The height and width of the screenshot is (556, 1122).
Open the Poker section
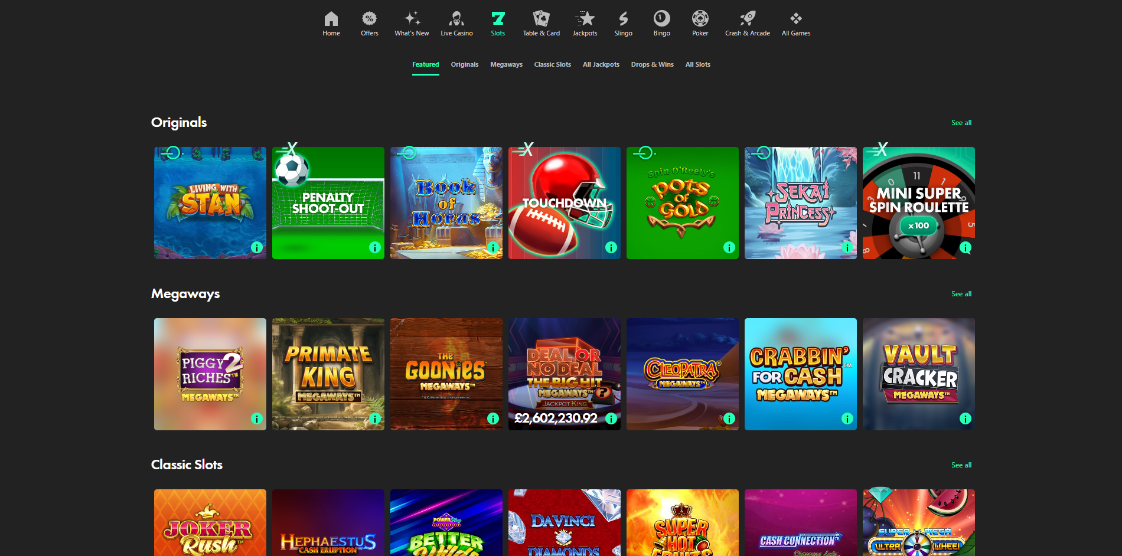700,24
